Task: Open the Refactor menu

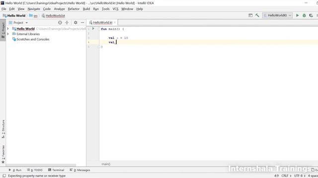Action: [74, 9]
